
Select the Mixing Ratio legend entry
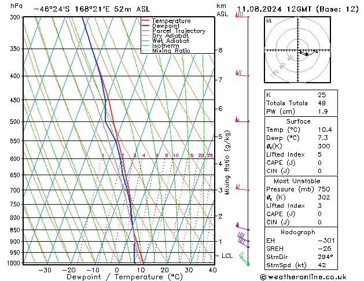(x=166, y=50)
